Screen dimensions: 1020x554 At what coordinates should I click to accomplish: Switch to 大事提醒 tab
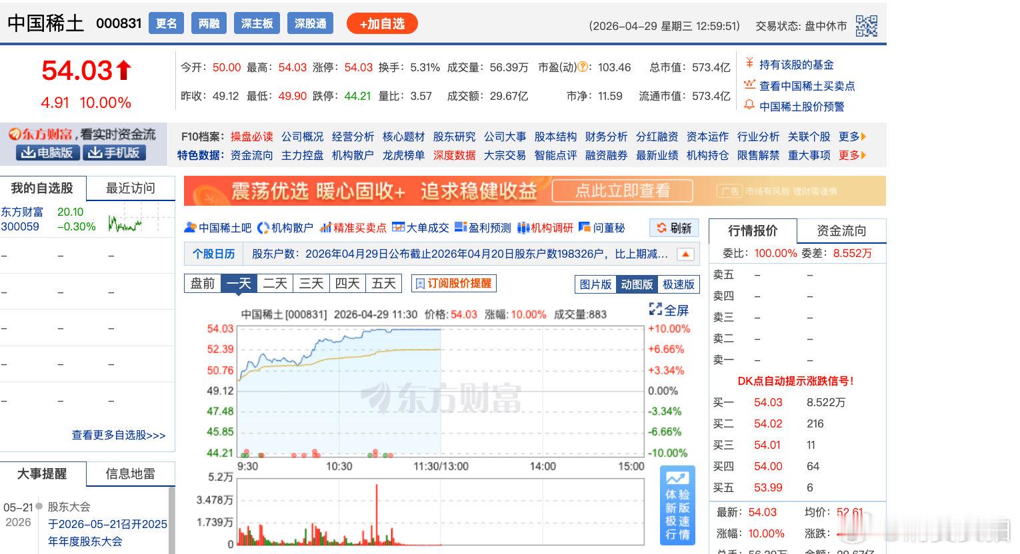pos(43,474)
